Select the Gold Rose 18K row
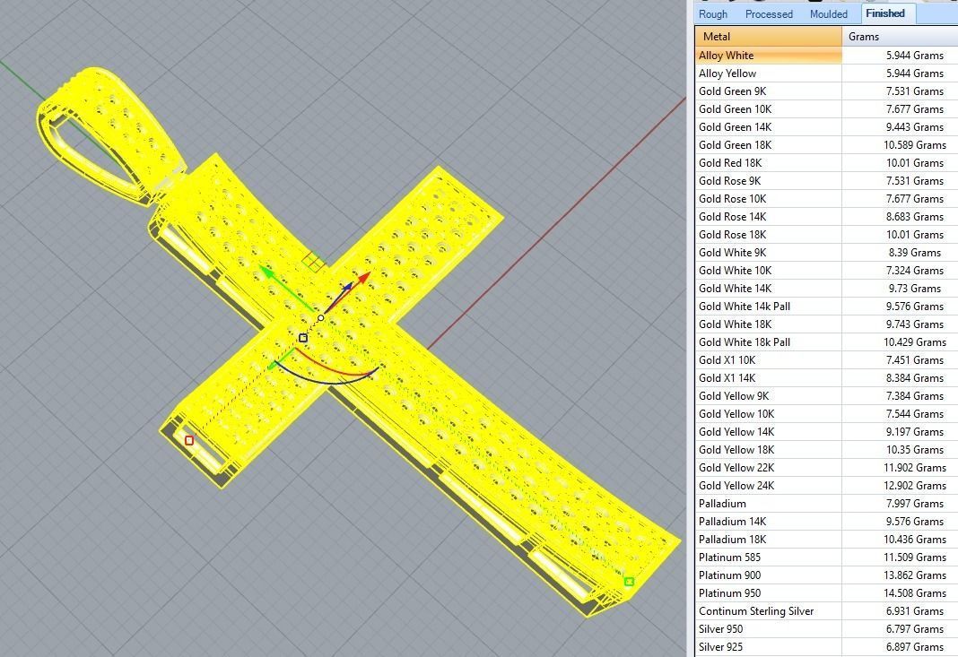 point(827,235)
